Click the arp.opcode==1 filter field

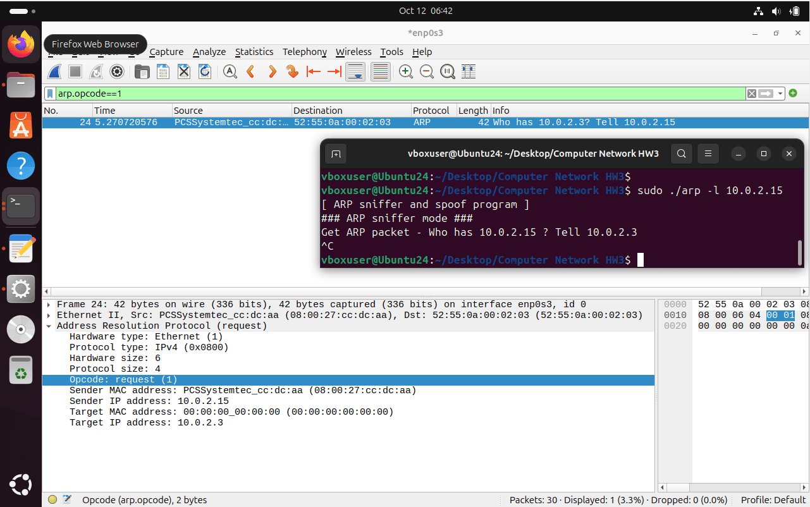[x=400, y=94]
